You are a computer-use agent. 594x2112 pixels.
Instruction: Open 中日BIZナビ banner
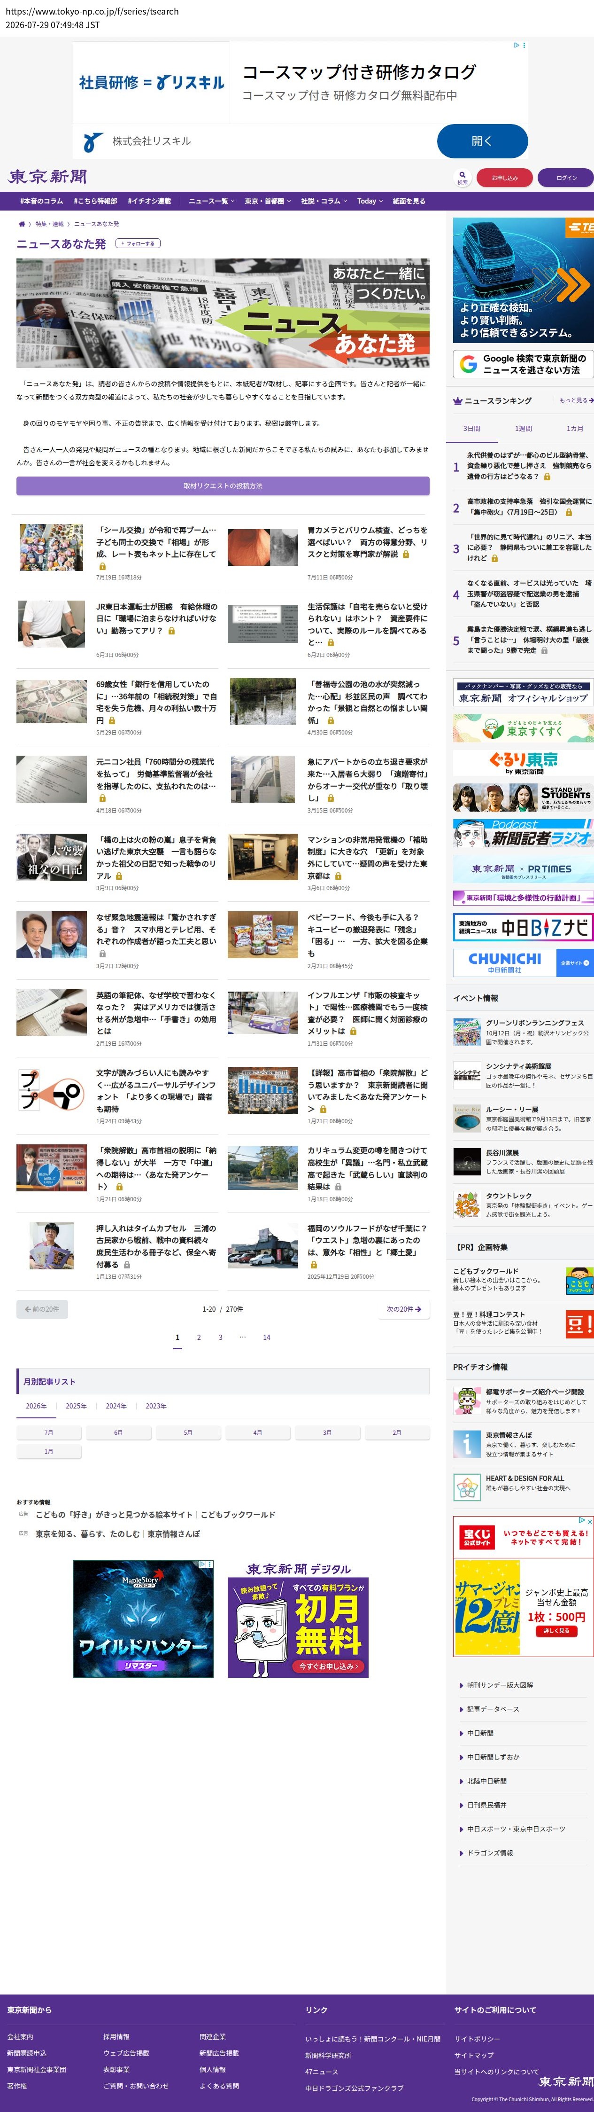click(524, 927)
